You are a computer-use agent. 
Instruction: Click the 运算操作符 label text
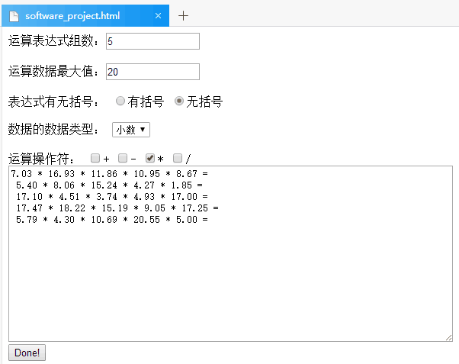[41, 159]
